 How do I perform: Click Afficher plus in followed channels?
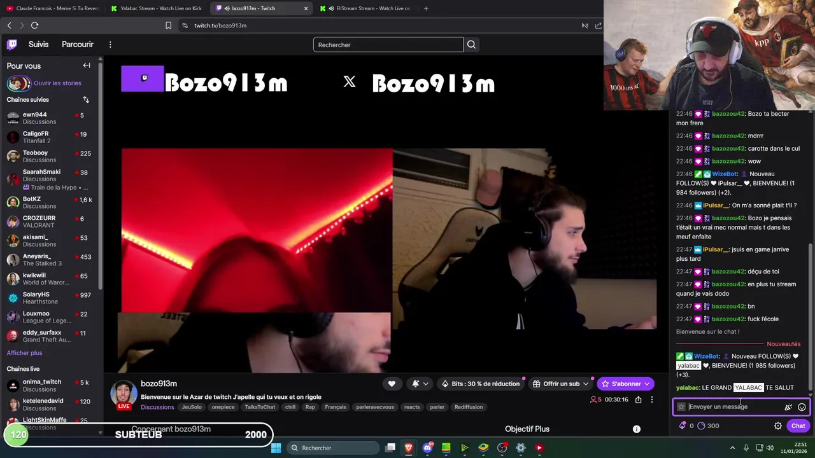click(x=24, y=353)
